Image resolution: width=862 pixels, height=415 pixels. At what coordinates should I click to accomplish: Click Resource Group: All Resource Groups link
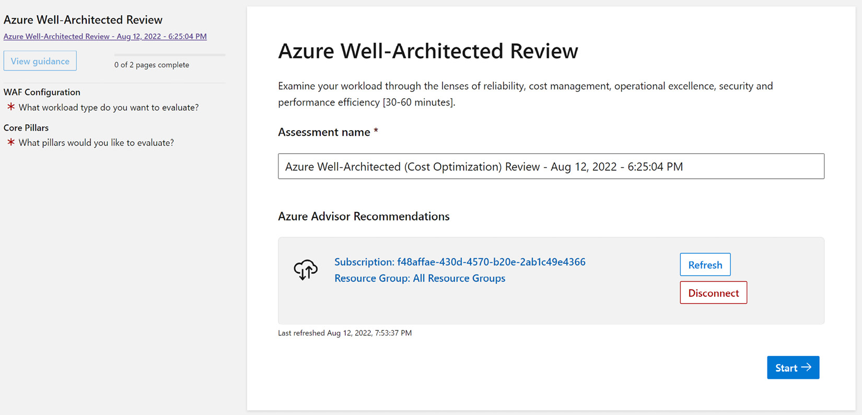[x=420, y=278]
